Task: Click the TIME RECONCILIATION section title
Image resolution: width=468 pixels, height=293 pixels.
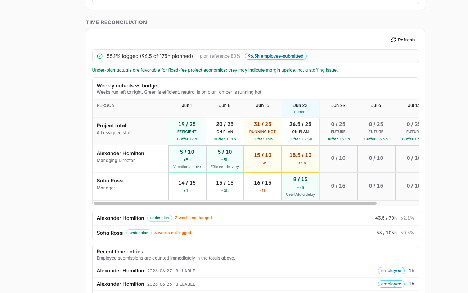Action: tap(117, 22)
